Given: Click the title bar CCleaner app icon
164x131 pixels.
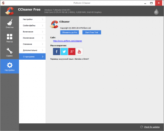Looking at the screenshot, I should pos(3,3).
